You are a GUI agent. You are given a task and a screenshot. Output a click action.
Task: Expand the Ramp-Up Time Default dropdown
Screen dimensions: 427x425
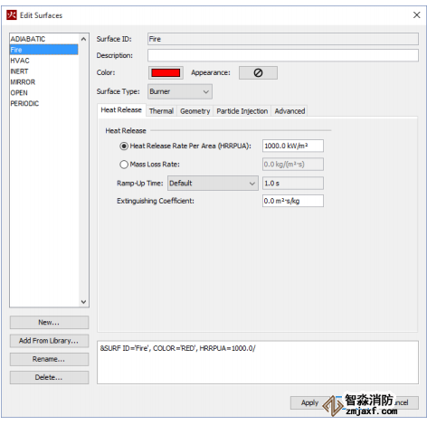point(213,184)
